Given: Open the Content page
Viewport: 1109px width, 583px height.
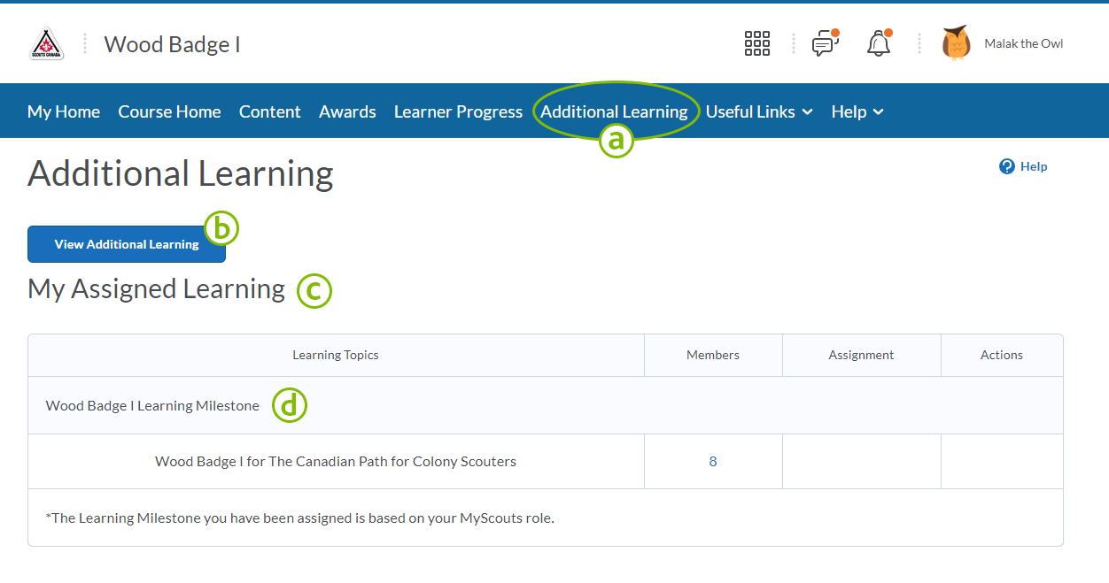Looking at the screenshot, I should [x=270, y=111].
